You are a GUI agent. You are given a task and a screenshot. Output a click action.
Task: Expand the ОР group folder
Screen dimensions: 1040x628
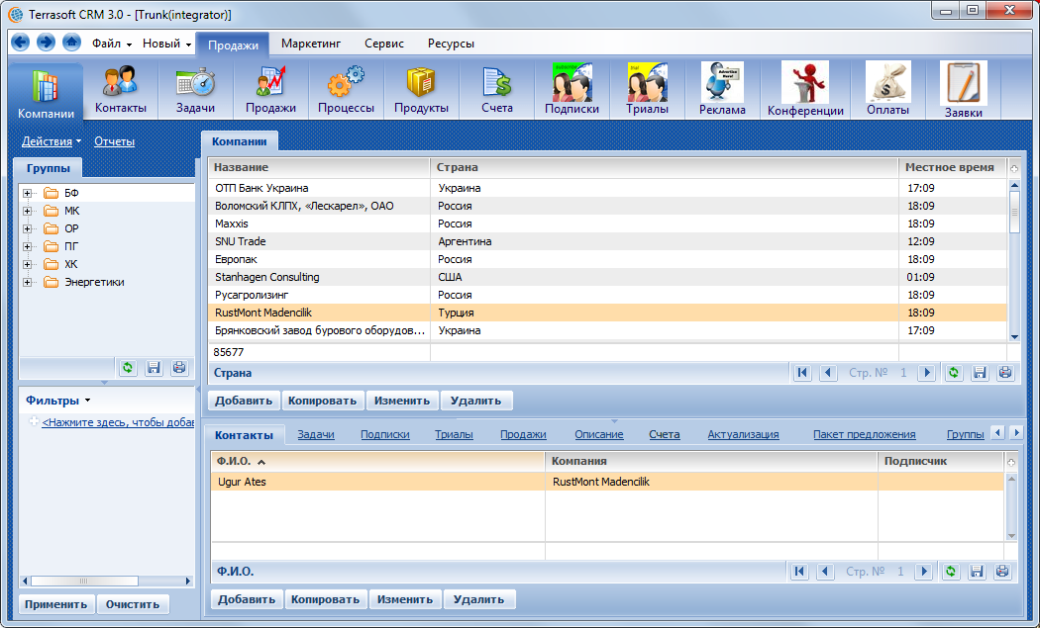point(27,229)
